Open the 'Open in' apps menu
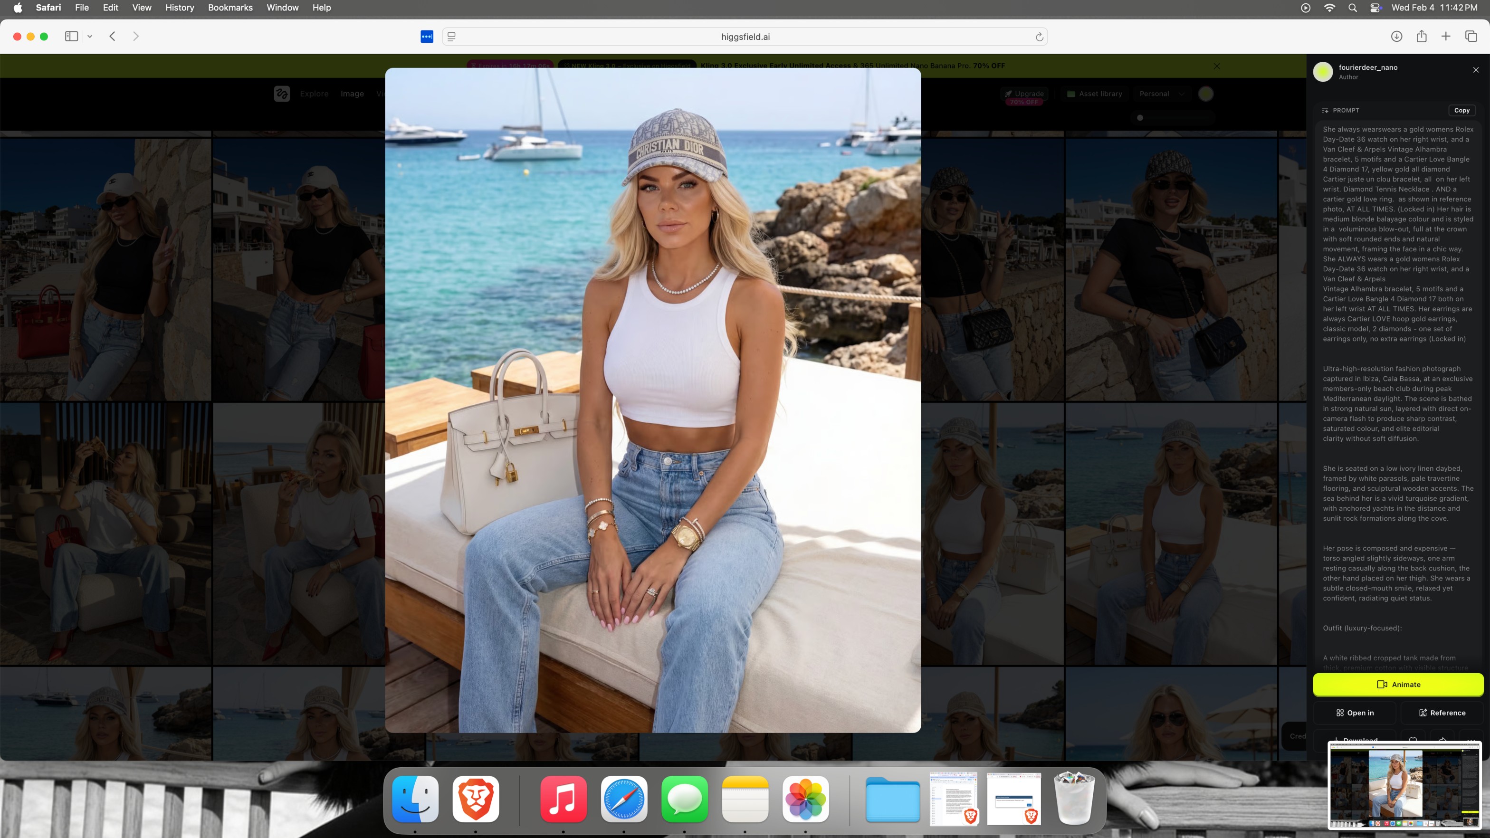The width and height of the screenshot is (1490, 838). [1355, 713]
